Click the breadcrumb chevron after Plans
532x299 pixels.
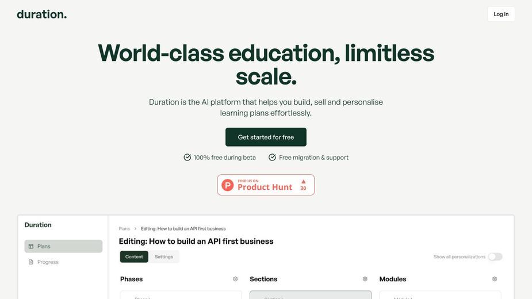coord(135,229)
